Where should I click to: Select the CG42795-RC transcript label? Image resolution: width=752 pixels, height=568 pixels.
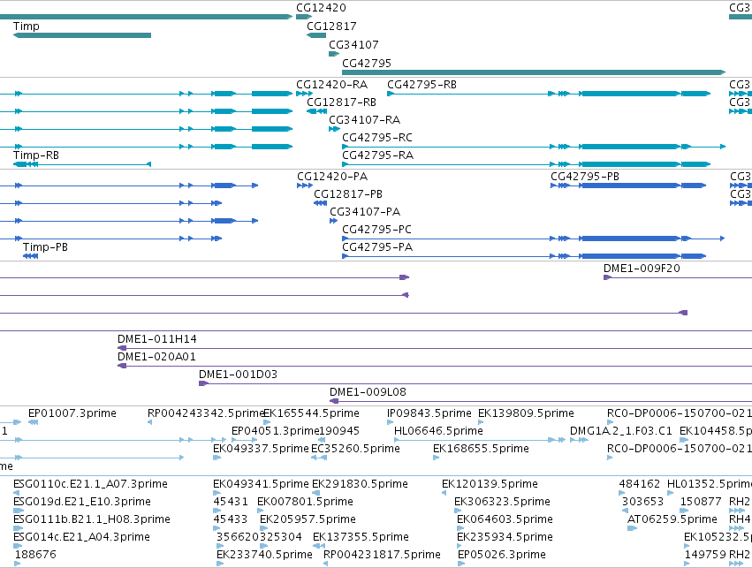[377, 138]
